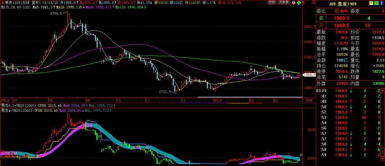Click the 2019 year marker on time axis
The width and height of the screenshot is (385, 166).
[218, 100]
